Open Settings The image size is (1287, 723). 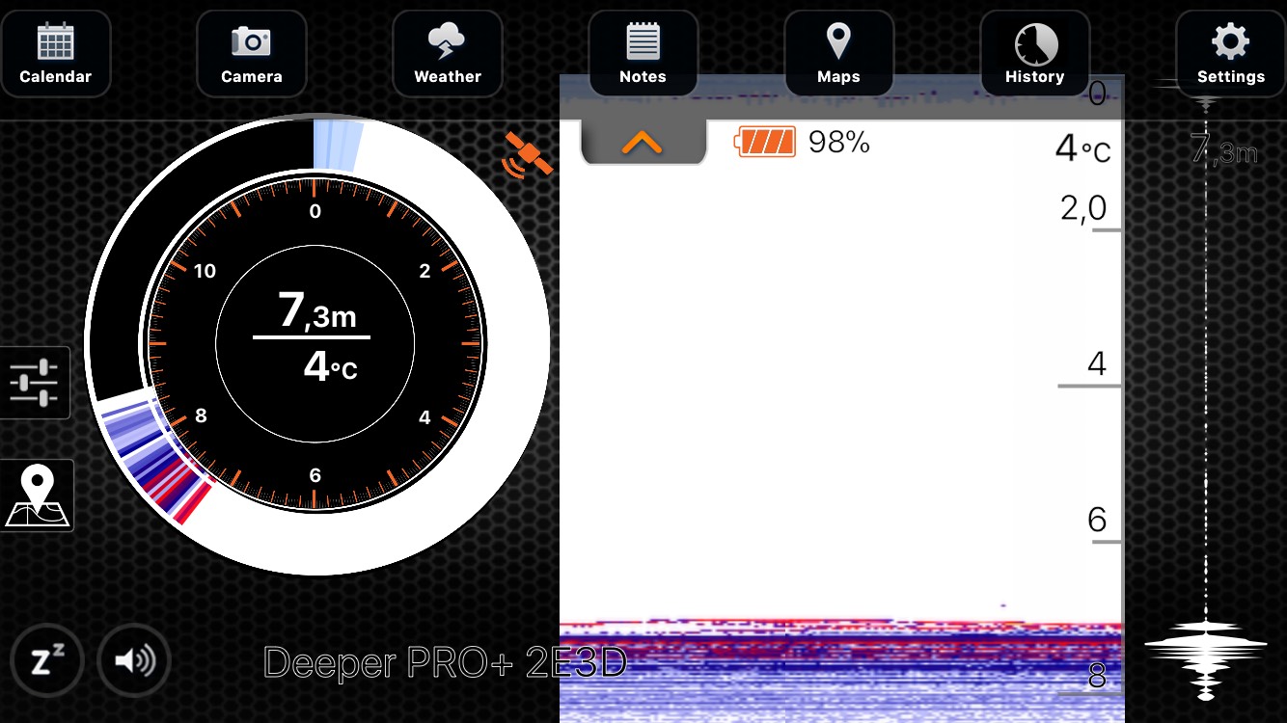click(x=1231, y=54)
